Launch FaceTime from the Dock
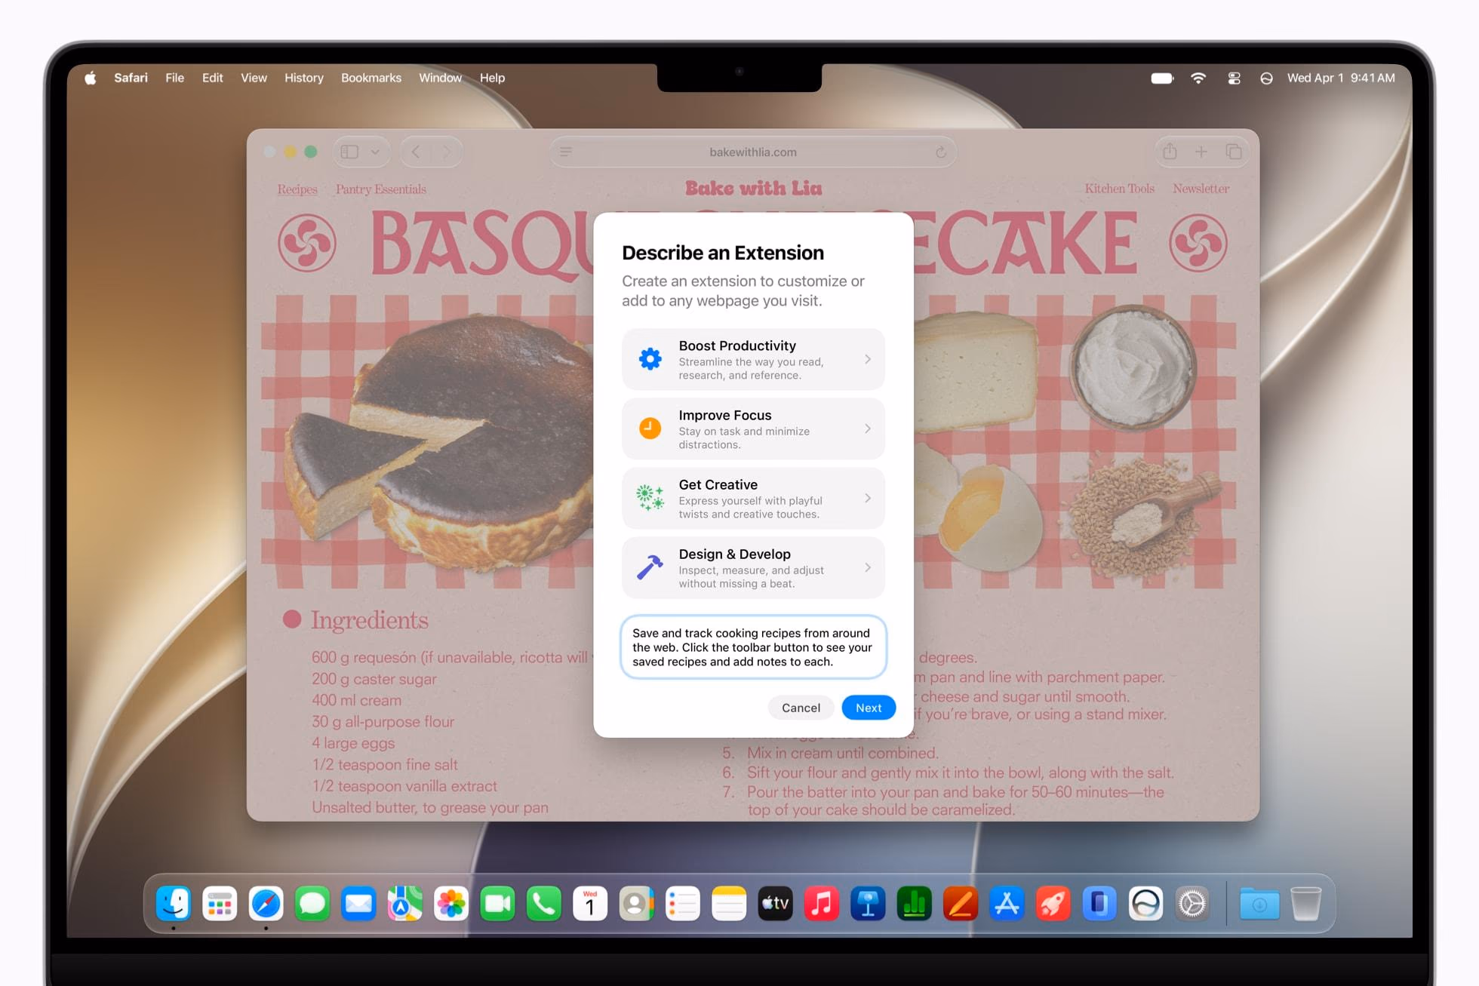 pos(497,903)
